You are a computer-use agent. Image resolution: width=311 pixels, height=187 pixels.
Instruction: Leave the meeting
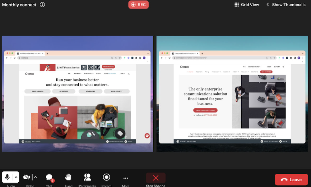click(x=291, y=180)
